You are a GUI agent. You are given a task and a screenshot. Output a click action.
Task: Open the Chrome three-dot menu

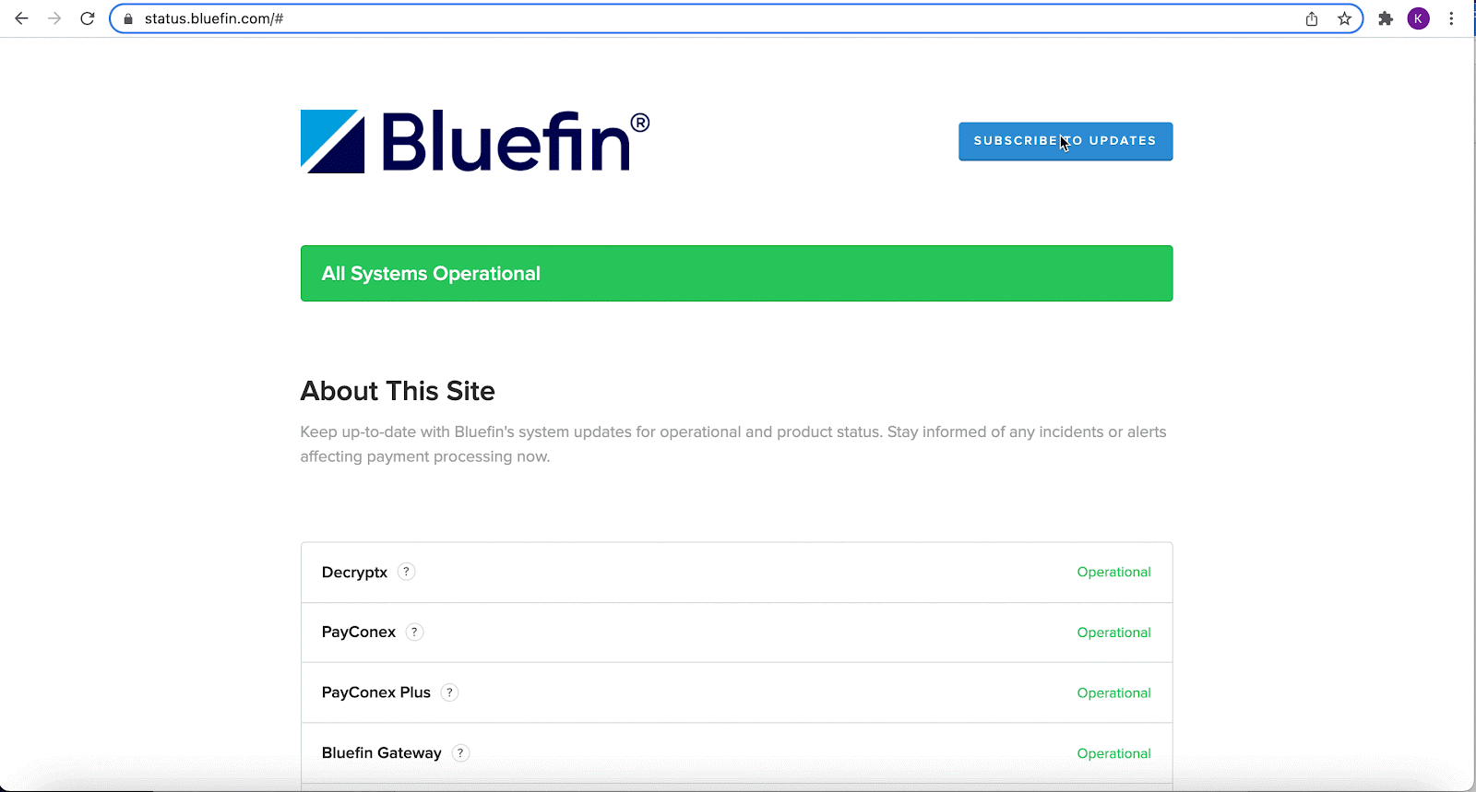(1451, 18)
